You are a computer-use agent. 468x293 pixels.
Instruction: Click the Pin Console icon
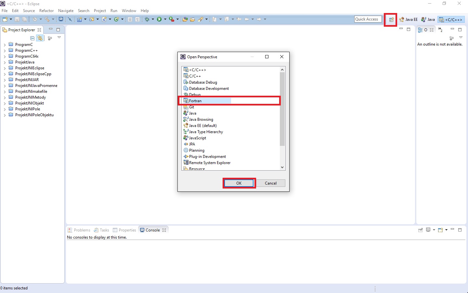pyautogui.click(x=420, y=230)
